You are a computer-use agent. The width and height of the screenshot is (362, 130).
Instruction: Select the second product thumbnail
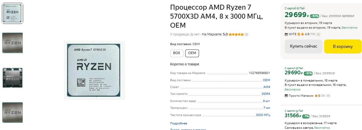pos(13,43)
